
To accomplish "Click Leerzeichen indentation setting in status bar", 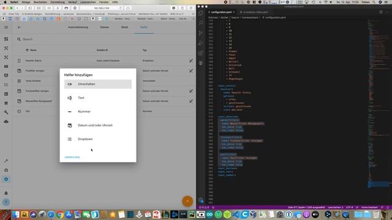I will pos(336,207).
